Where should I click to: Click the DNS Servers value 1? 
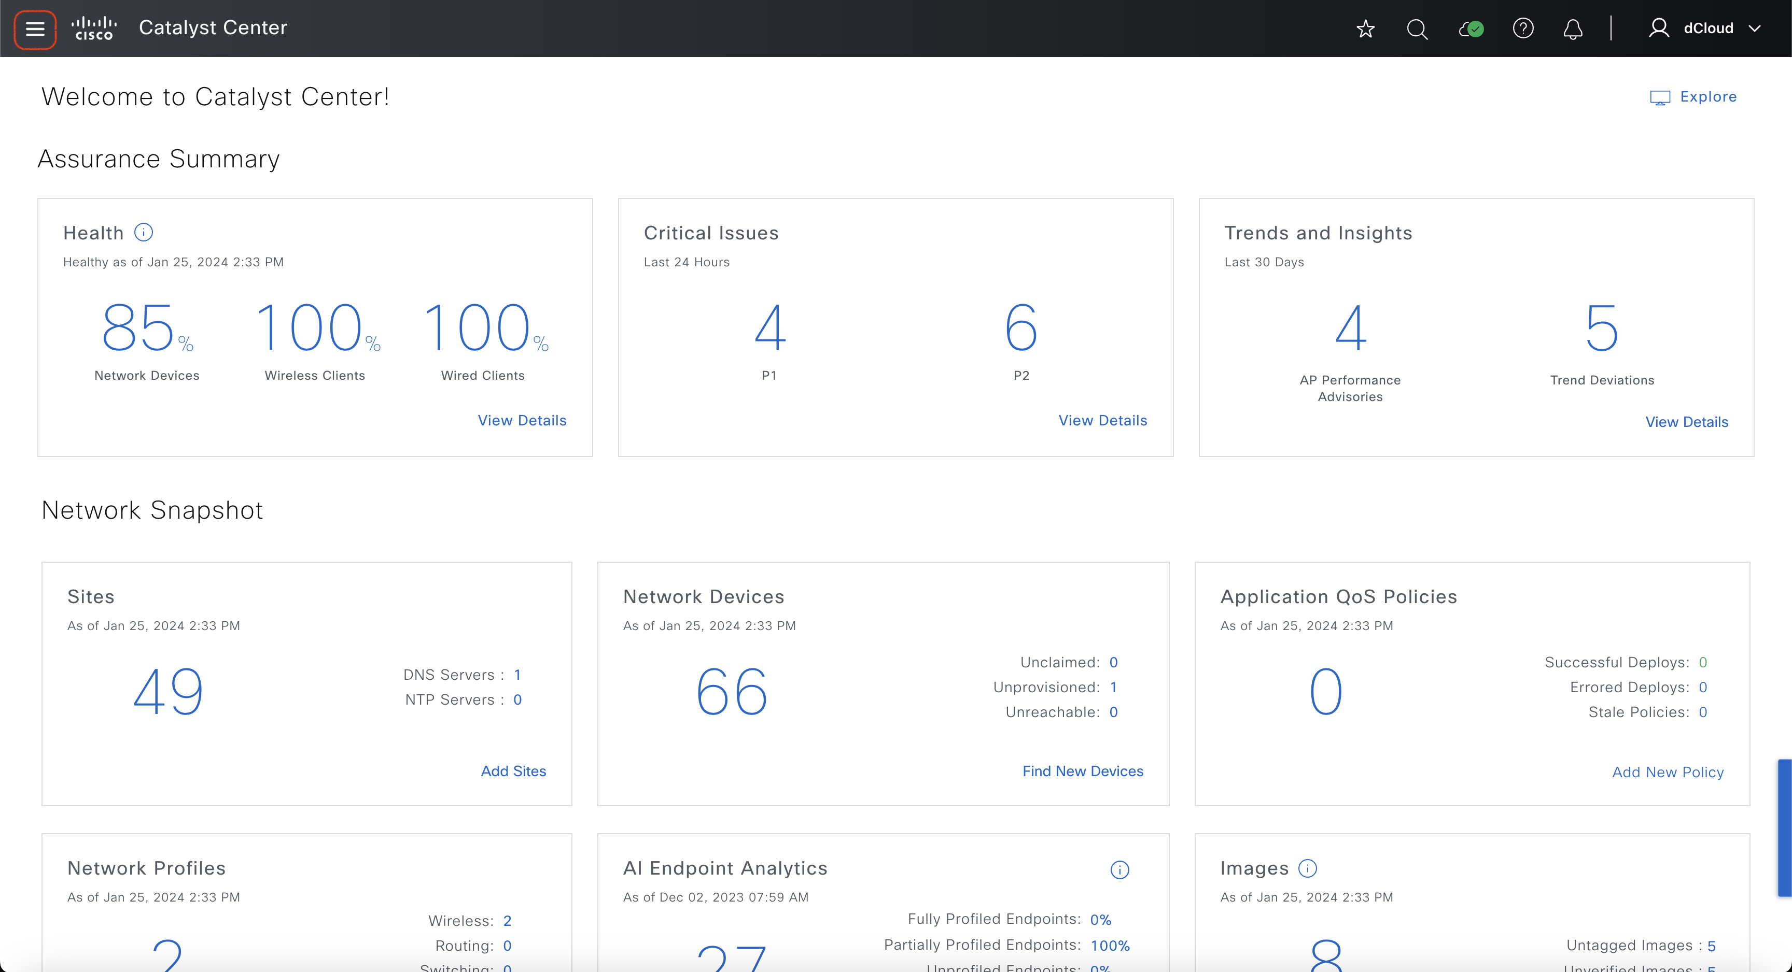pos(517,675)
